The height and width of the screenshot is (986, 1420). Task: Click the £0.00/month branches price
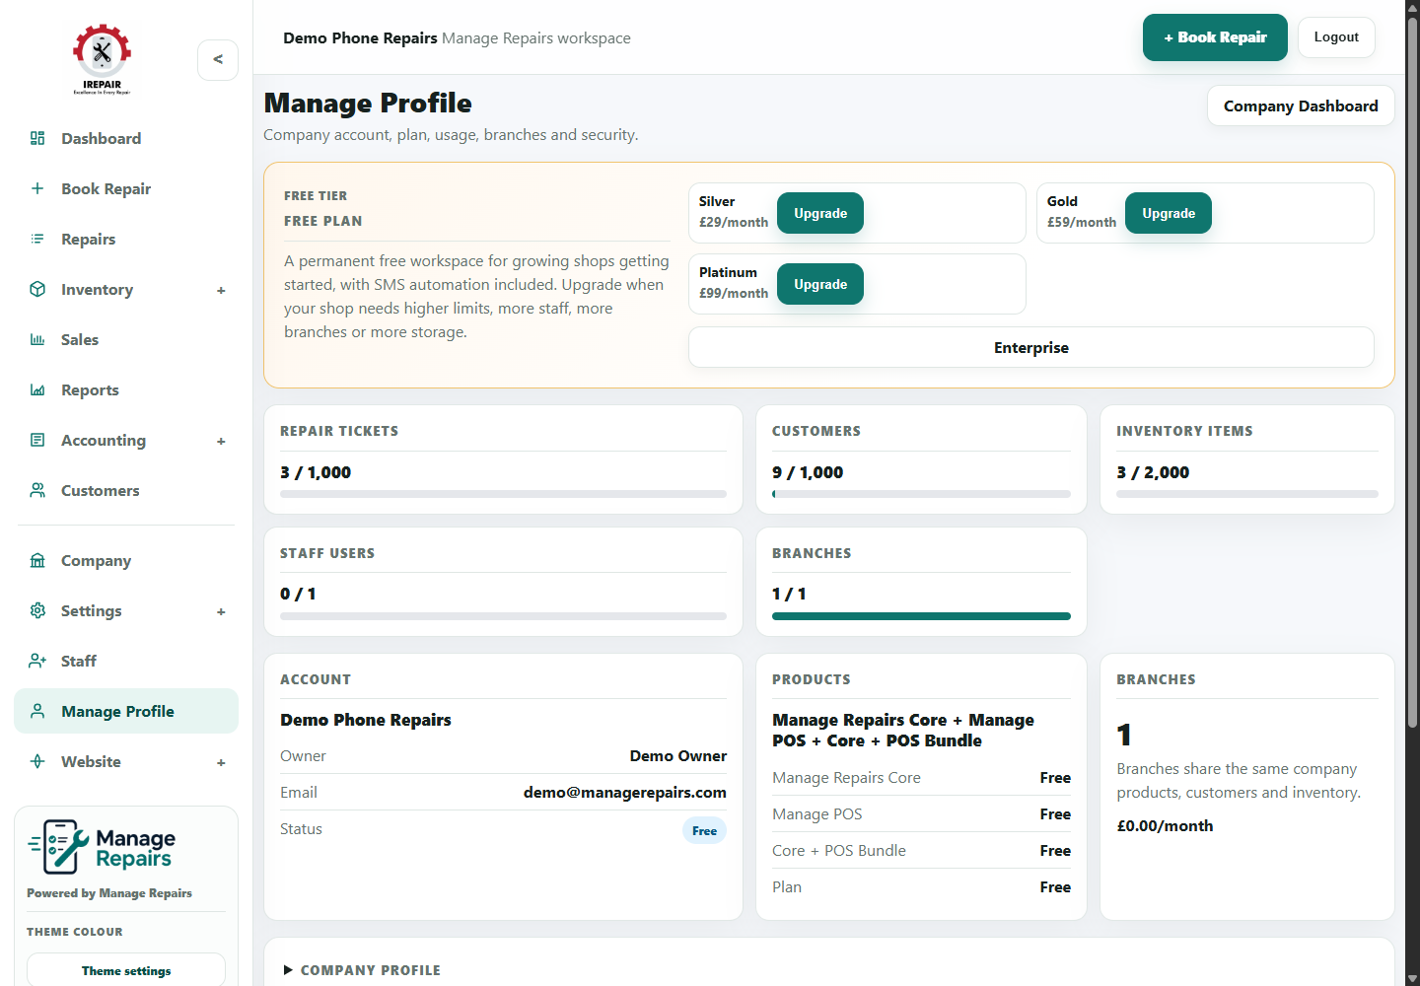[1165, 826]
